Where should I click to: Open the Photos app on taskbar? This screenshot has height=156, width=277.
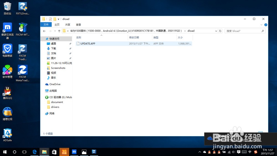(84, 152)
